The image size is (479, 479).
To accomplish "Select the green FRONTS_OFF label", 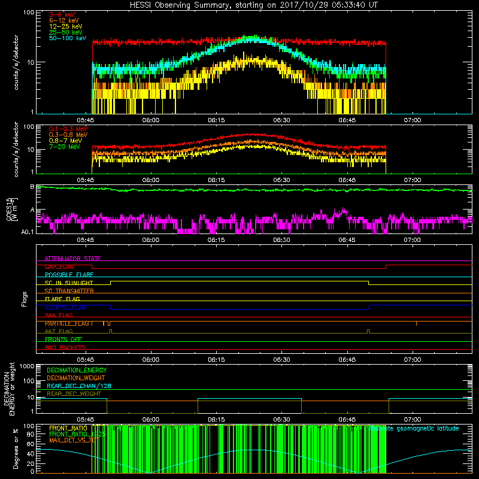I will (x=63, y=339).
